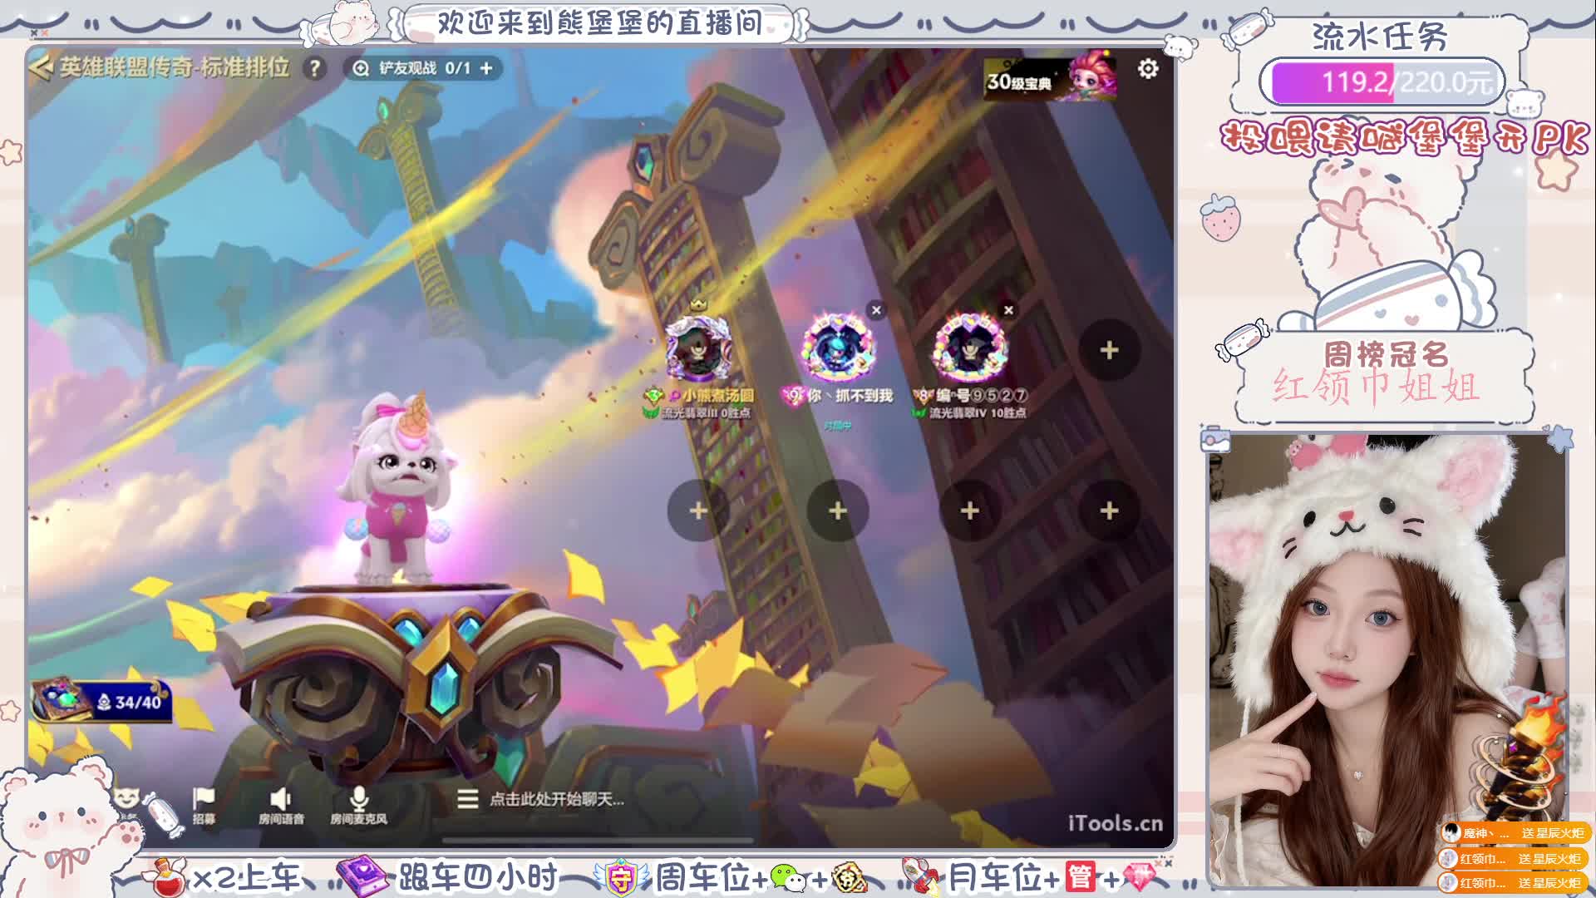Click the cat emote icon at bottom left
The height and width of the screenshot is (898, 1596).
pyautogui.click(x=126, y=798)
